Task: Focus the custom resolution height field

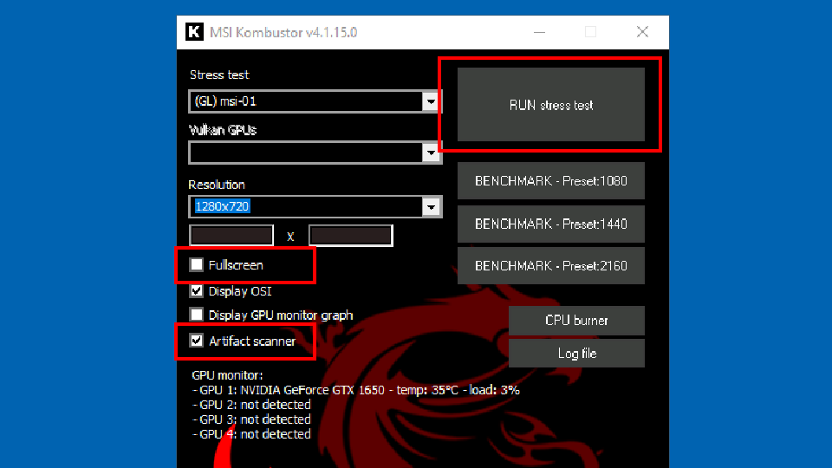Action: pos(351,235)
